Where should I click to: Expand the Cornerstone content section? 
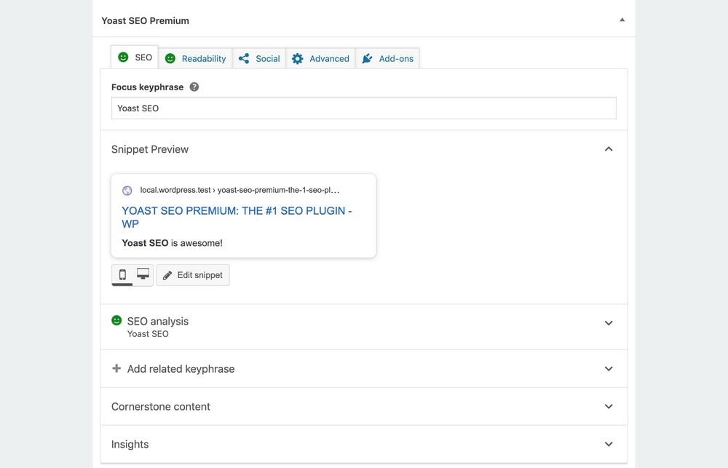tap(609, 406)
